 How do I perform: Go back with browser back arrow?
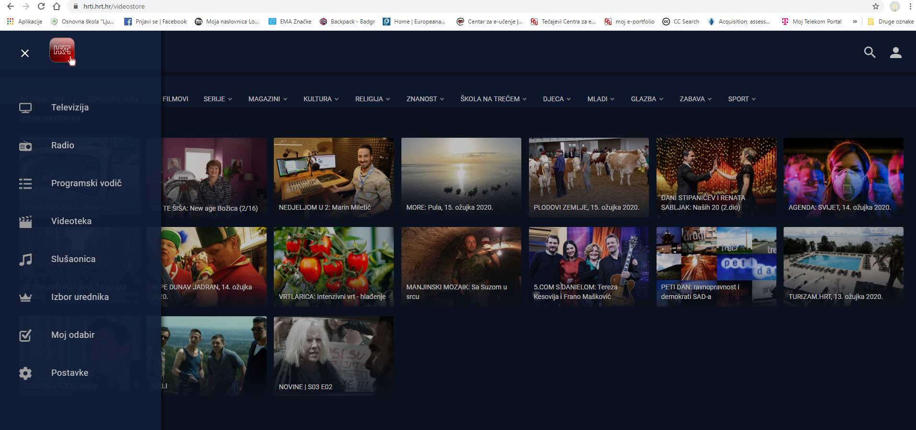coord(11,6)
